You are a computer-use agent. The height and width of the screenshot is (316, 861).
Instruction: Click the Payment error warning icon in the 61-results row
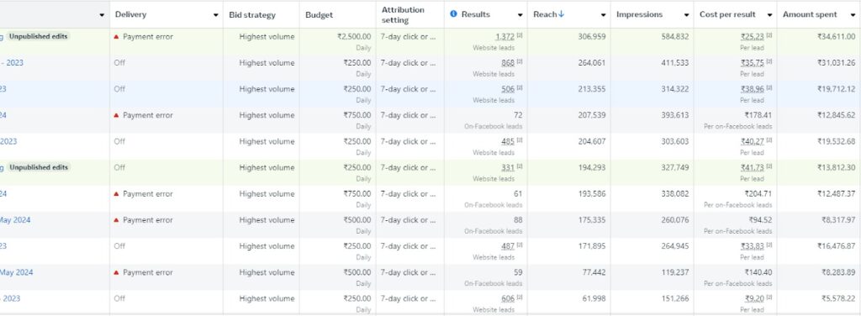[x=116, y=193]
